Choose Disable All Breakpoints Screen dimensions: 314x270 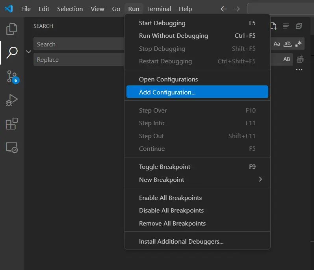(197, 211)
